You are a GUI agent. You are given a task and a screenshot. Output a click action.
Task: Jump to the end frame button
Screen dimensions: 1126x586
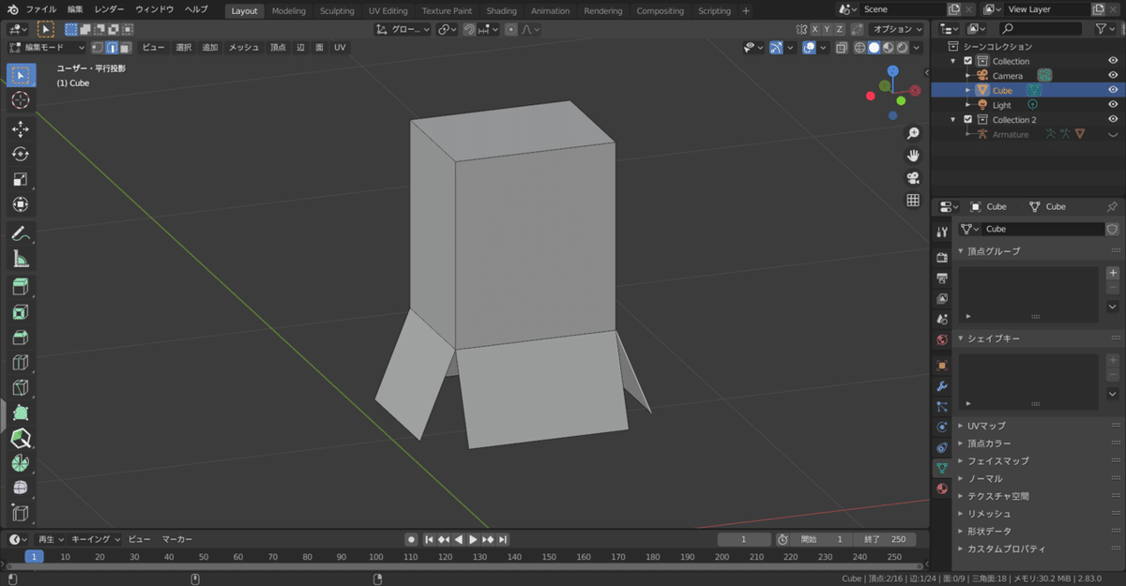coord(503,539)
